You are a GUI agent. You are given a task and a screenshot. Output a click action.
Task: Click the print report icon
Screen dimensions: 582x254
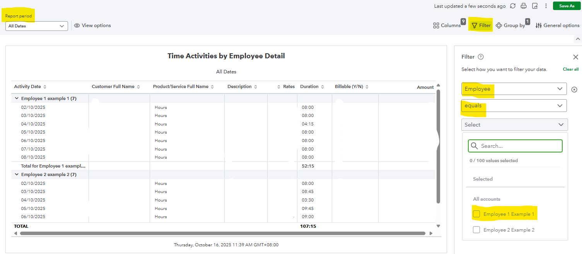pos(524,6)
